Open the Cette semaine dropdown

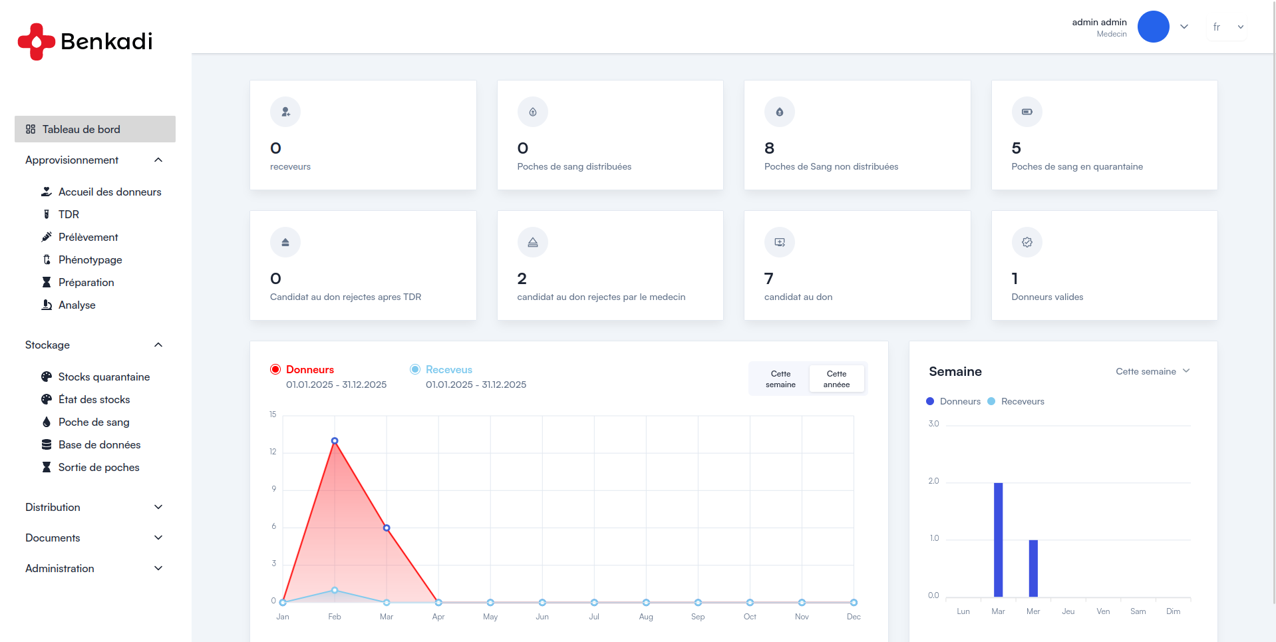coord(1152,371)
